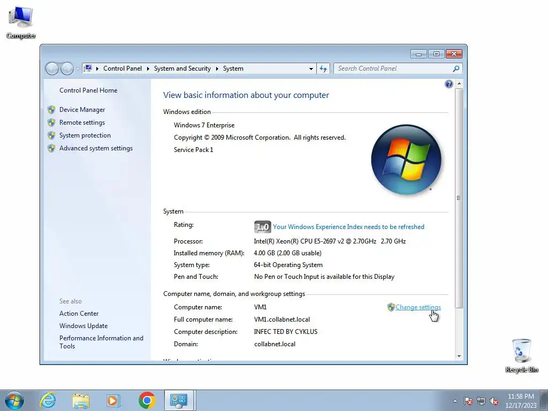Open Remote settings

click(x=82, y=123)
